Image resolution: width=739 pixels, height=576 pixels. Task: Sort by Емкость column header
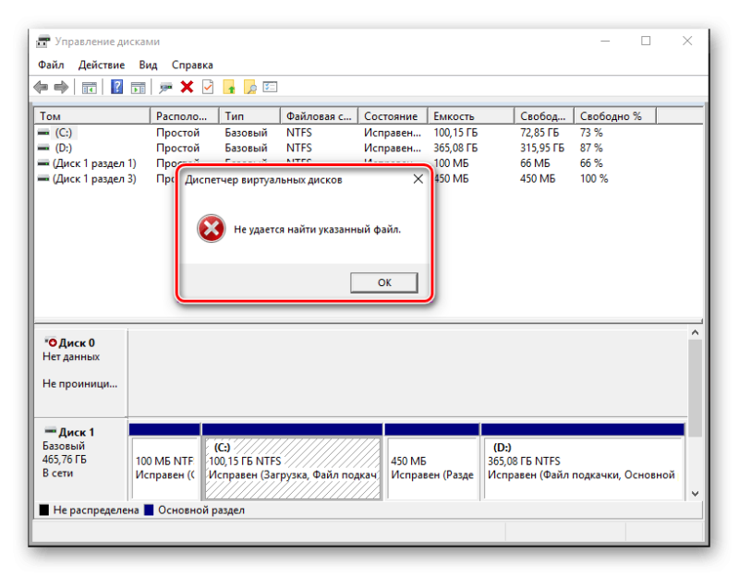click(x=470, y=116)
